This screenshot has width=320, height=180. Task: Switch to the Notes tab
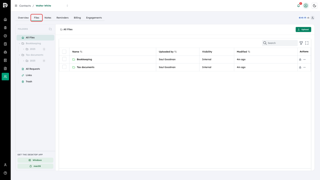click(x=48, y=18)
